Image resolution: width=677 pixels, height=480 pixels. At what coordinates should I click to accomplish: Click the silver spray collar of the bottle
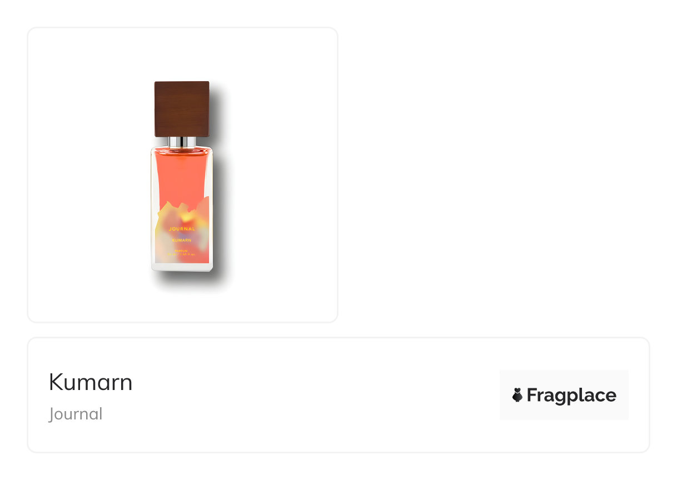[182, 142]
